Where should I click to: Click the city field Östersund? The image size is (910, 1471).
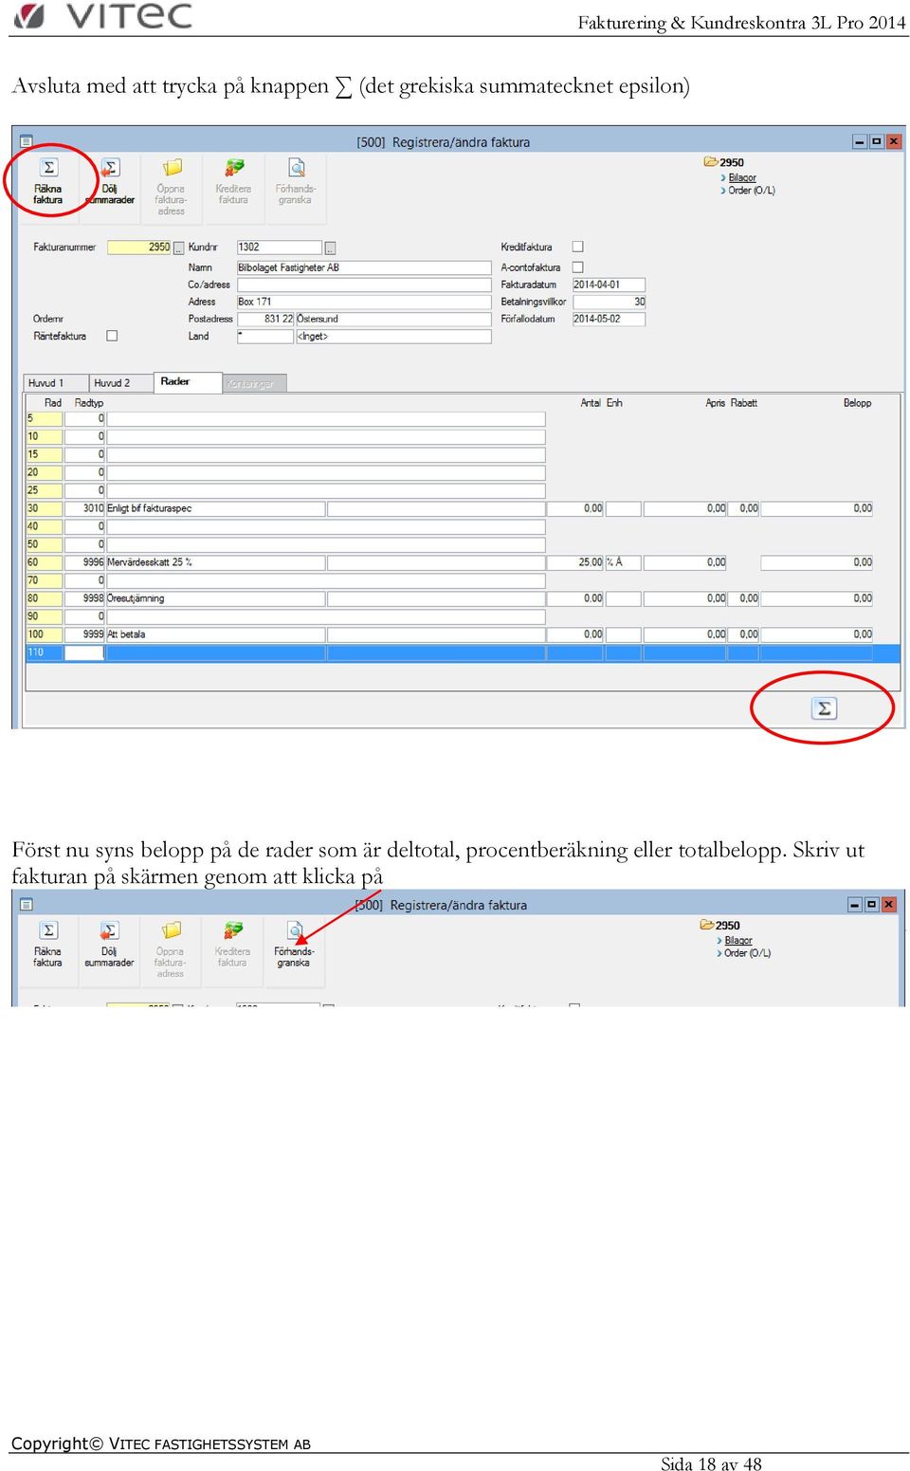point(393,319)
